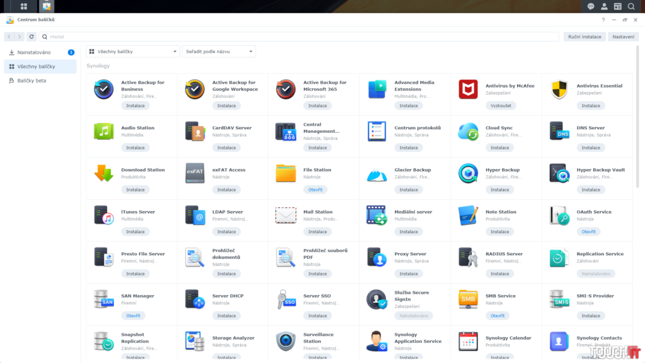Viewport: 645px width, 363px height.
Task: Expand the 'Všechny balíčky' category dropdown
Action: coord(133,52)
